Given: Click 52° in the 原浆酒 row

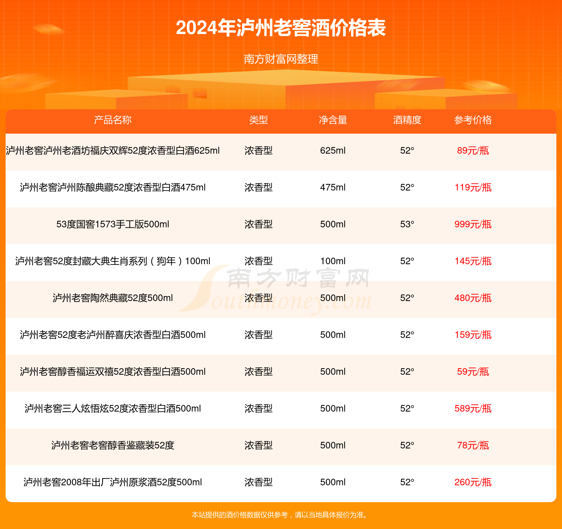Looking at the screenshot, I should [407, 482].
